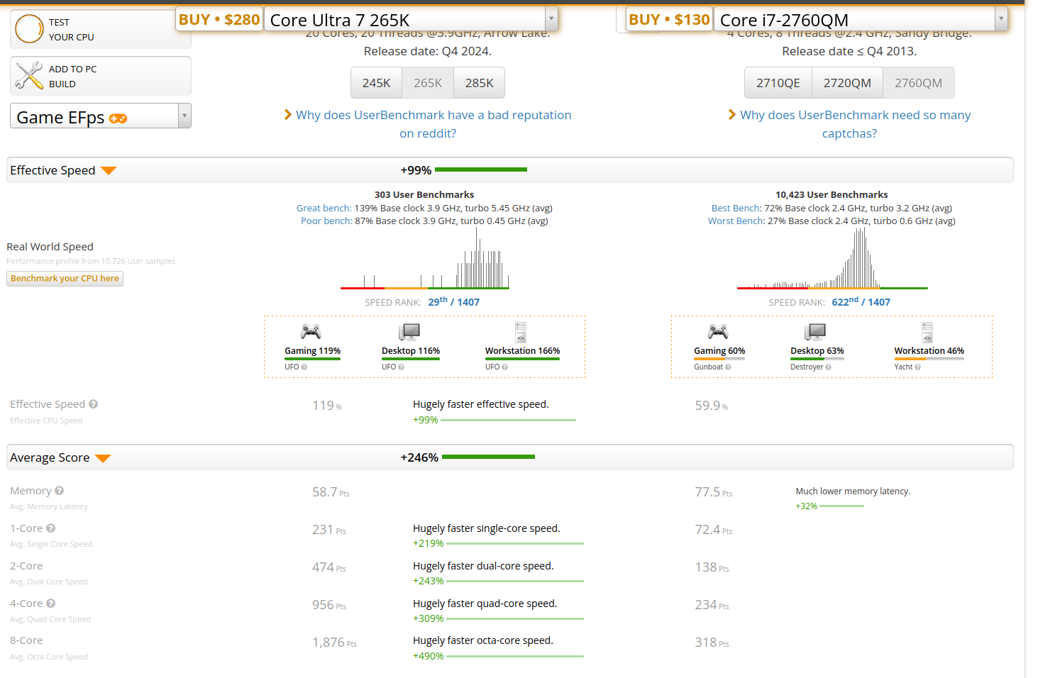This screenshot has width=1055, height=678.
Task: Click the help icon next to 4-Core
Action: coord(51,604)
